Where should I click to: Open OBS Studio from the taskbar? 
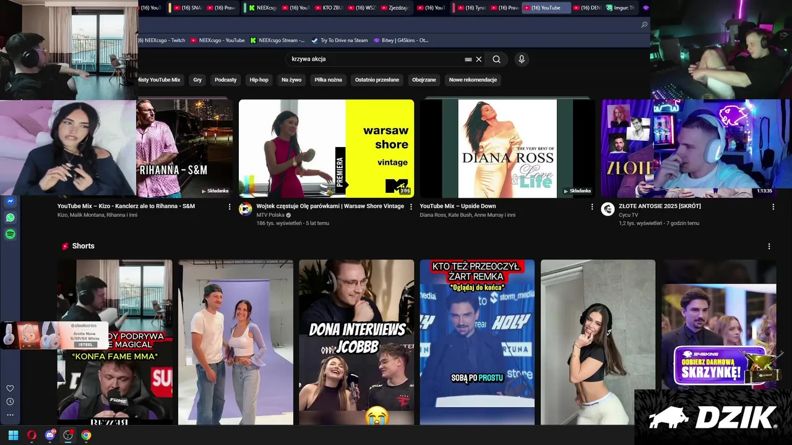[x=68, y=435]
